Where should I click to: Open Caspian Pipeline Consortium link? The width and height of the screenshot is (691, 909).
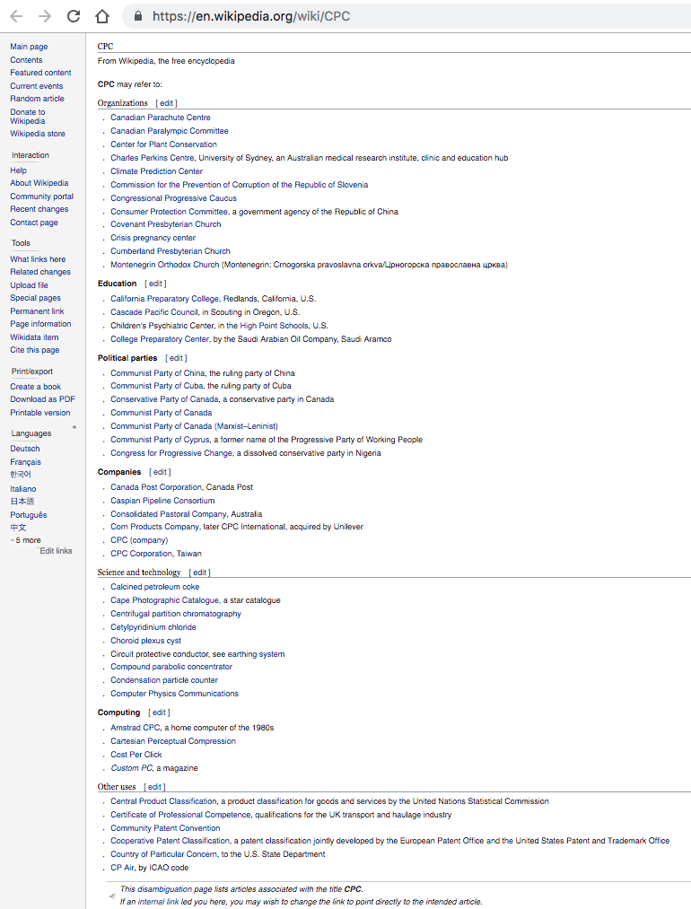pos(162,501)
